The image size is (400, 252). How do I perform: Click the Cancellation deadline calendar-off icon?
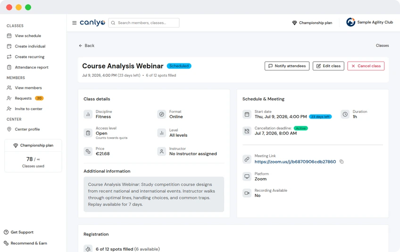(x=247, y=131)
